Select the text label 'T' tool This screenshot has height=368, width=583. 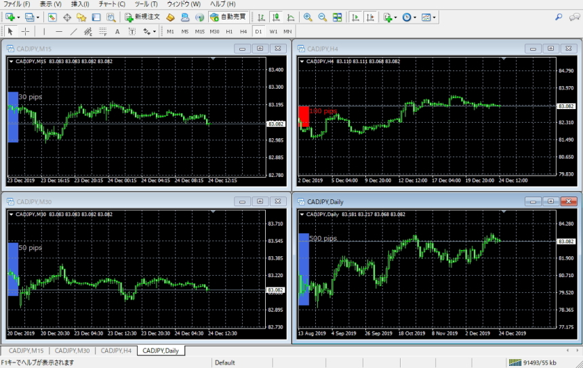point(132,32)
